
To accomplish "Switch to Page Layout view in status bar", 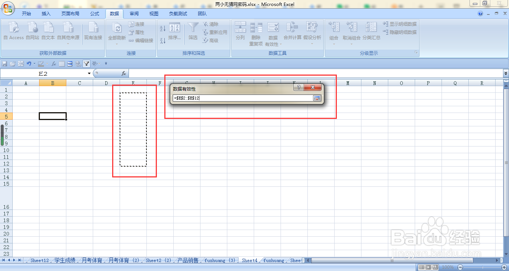I will pyautogui.click(x=429, y=267).
